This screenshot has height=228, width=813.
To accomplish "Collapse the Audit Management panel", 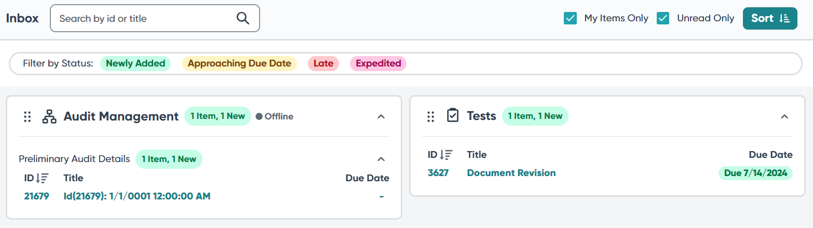I will pyautogui.click(x=381, y=117).
